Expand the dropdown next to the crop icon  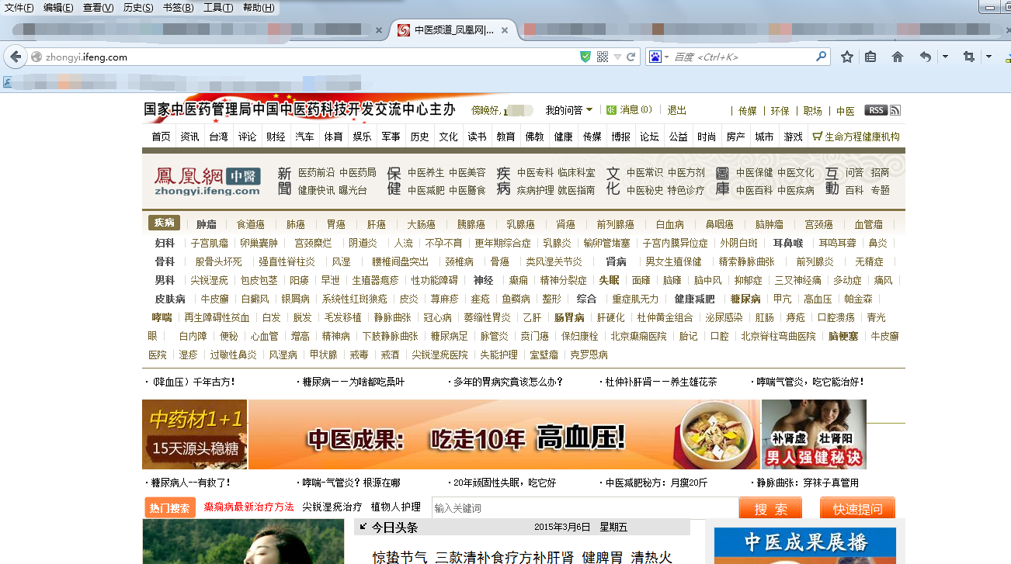coord(988,57)
